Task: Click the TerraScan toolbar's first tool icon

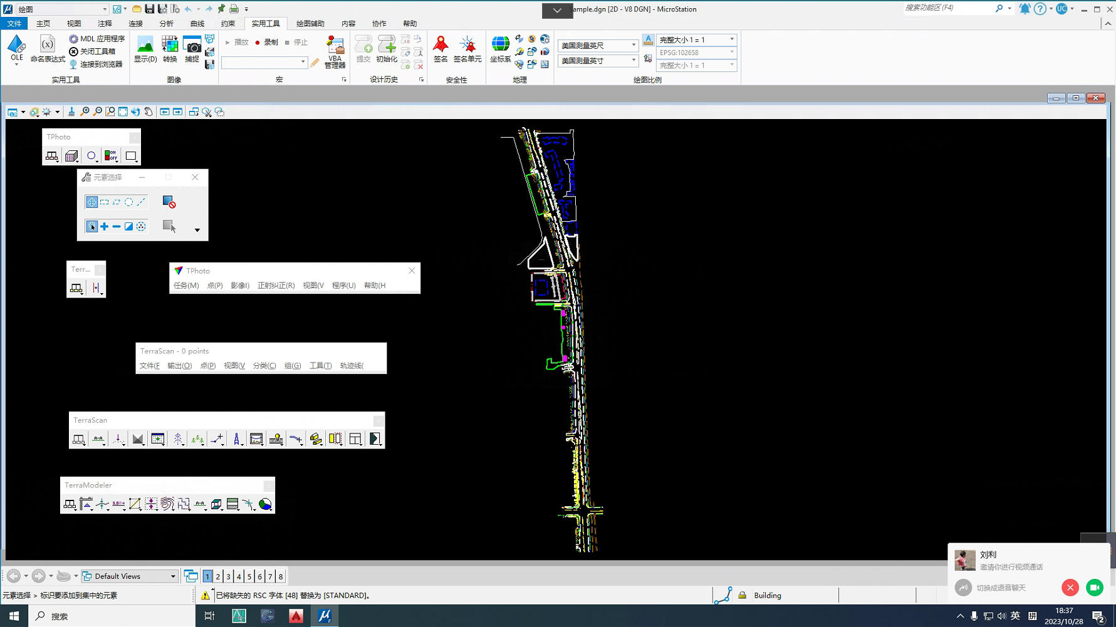Action: point(78,439)
